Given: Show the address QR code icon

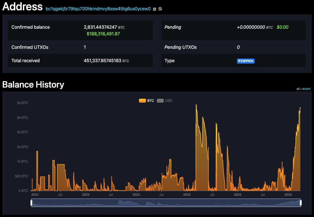Looking at the screenshot, I should 154,9.
